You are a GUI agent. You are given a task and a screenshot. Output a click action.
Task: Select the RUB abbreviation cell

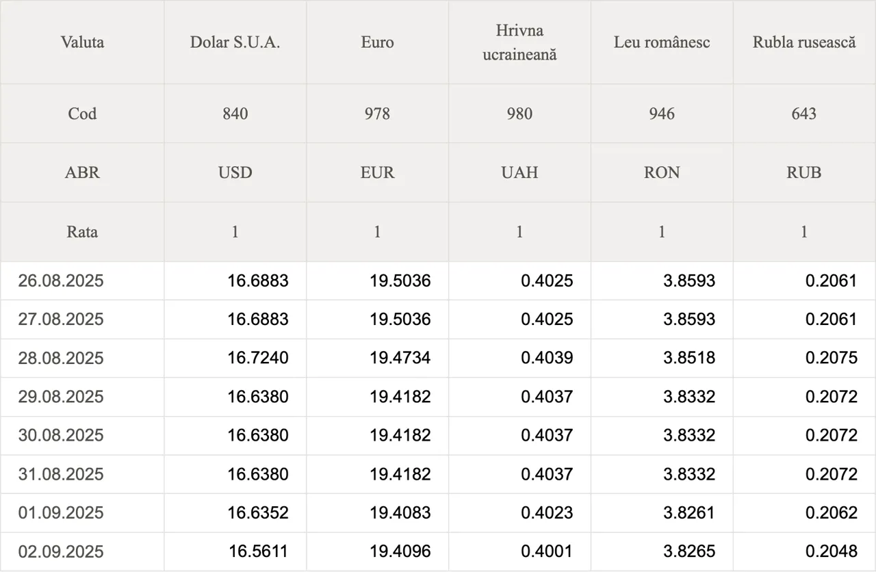[804, 172]
